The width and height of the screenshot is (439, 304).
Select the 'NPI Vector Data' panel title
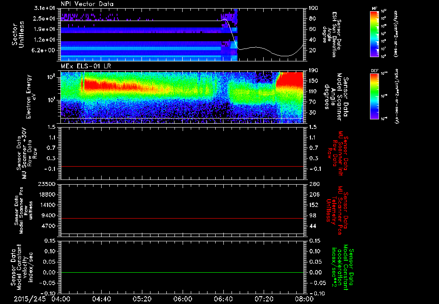click(87, 4)
